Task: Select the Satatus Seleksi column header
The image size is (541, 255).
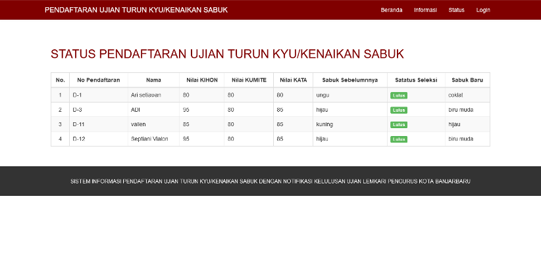Action: point(416,80)
